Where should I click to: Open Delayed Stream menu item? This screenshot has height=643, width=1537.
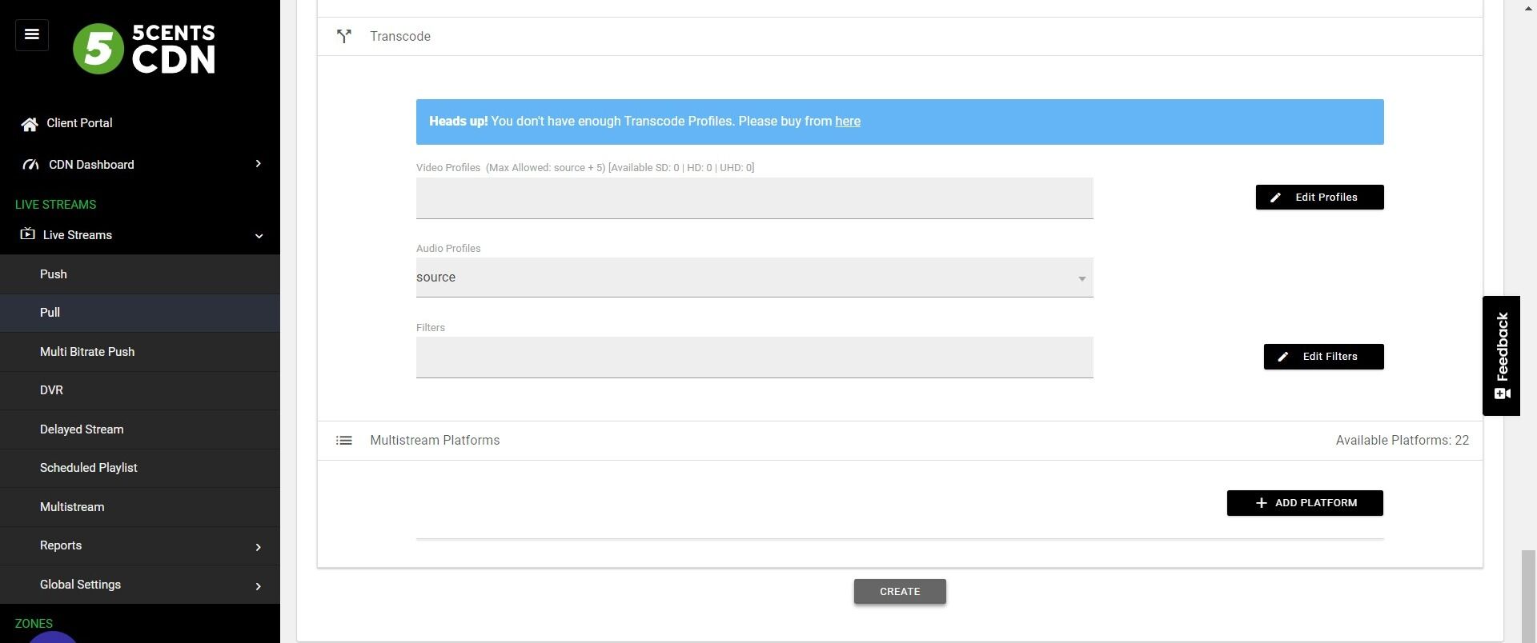pyautogui.click(x=140, y=429)
